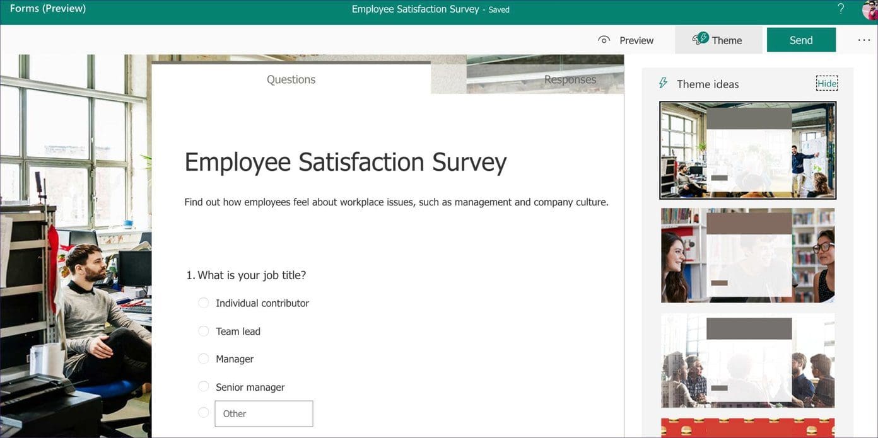Open Forms (Preview) home link

48,9
